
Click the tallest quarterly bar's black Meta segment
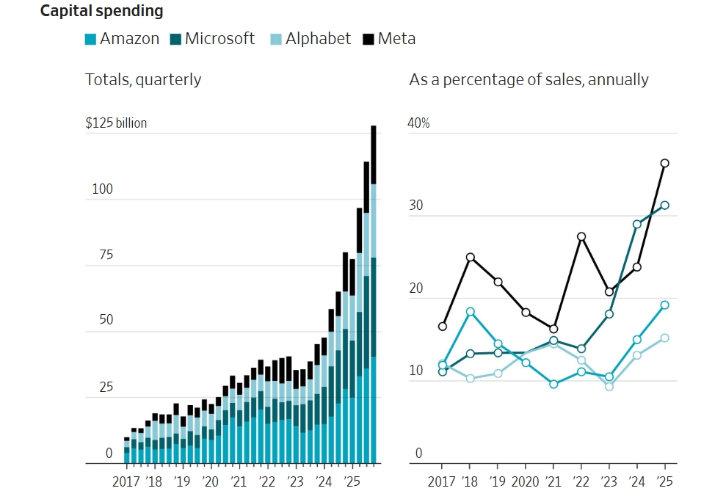coord(374,154)
